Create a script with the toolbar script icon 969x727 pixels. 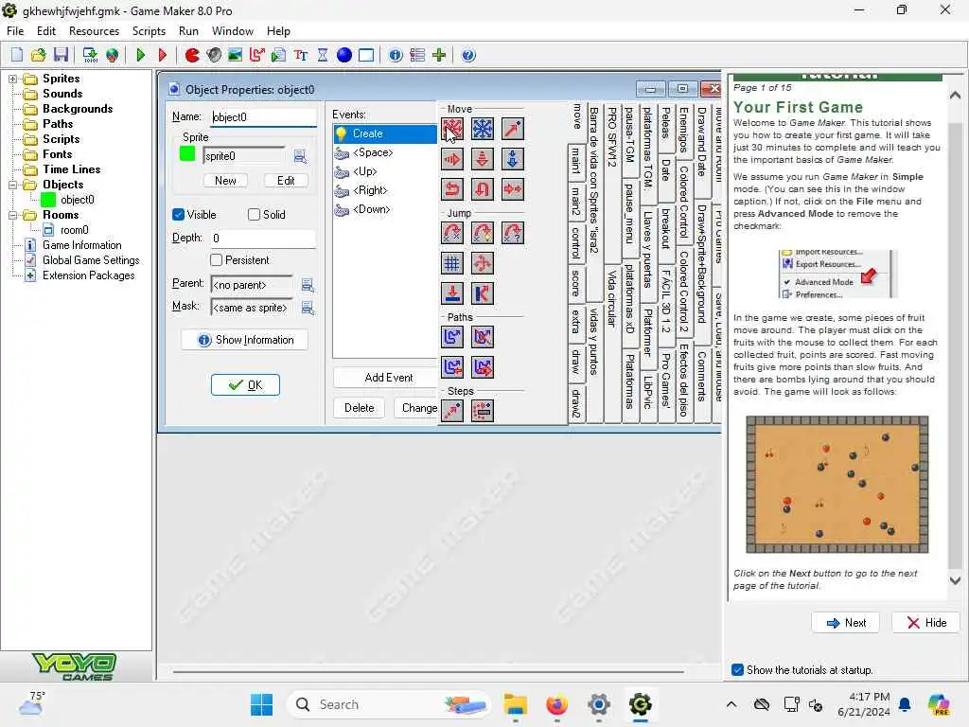(279, 55)
